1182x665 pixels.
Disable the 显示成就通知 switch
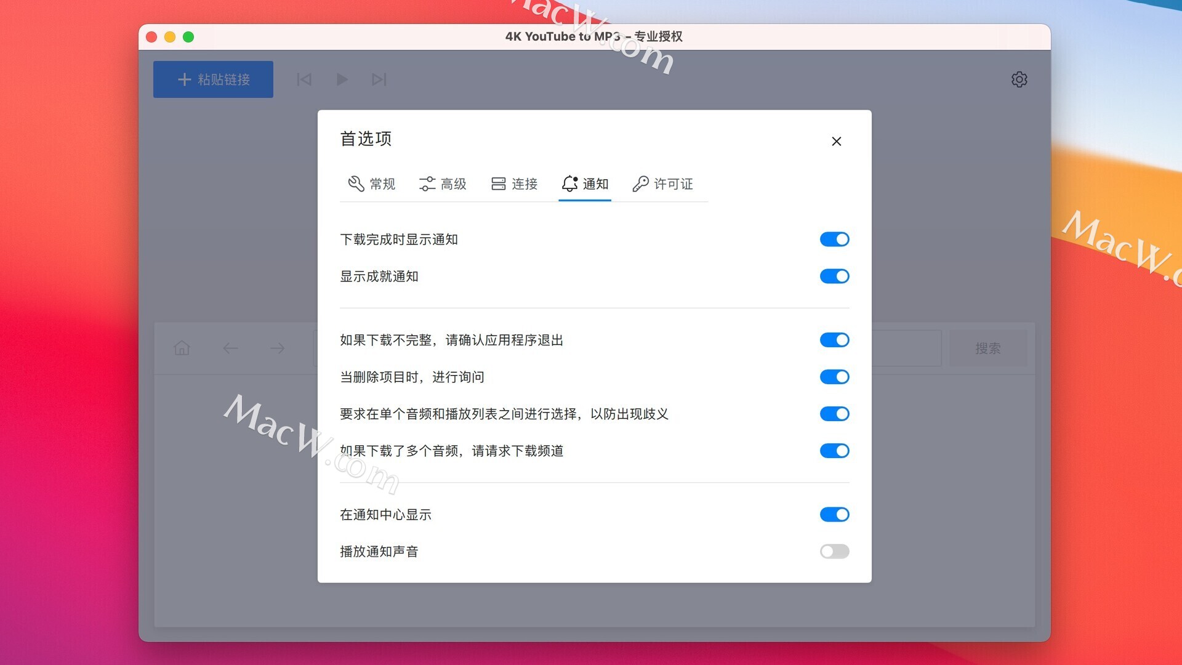[x=834, y=276]
